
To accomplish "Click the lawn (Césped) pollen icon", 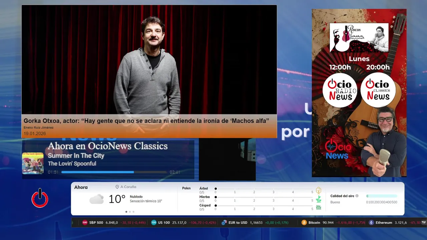I will pos(319,207).
